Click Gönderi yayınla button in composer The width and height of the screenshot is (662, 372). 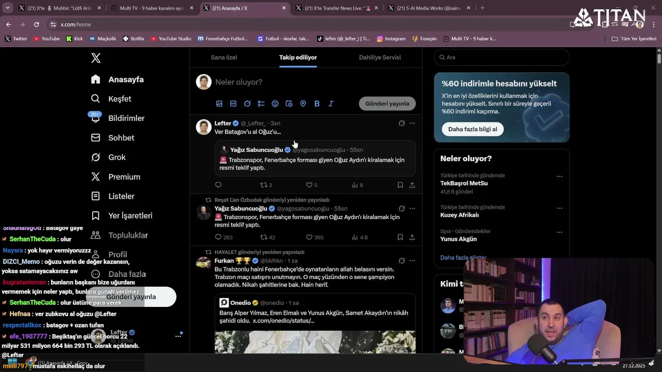[x=387, y=104]
